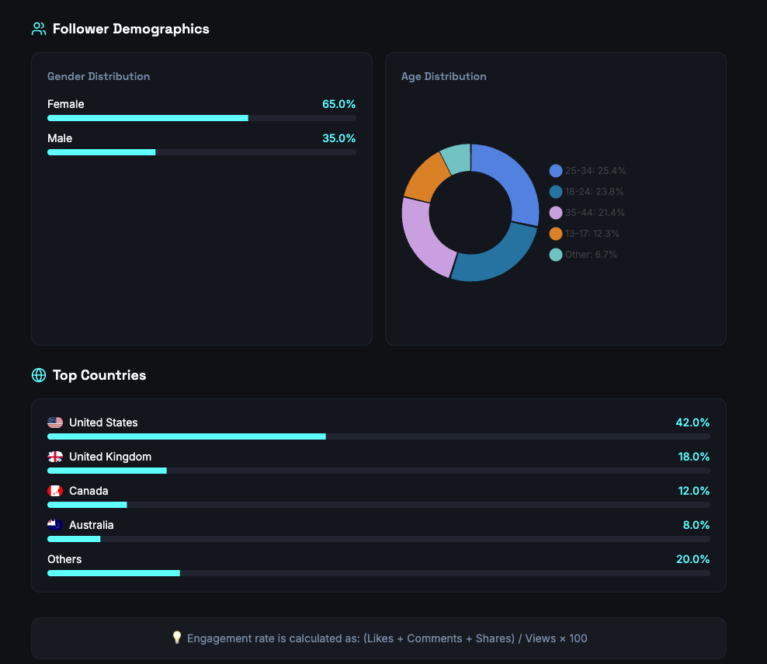Expand the Age Distribution card
This screenshot has height=664, width=767.
click(555, 198)
